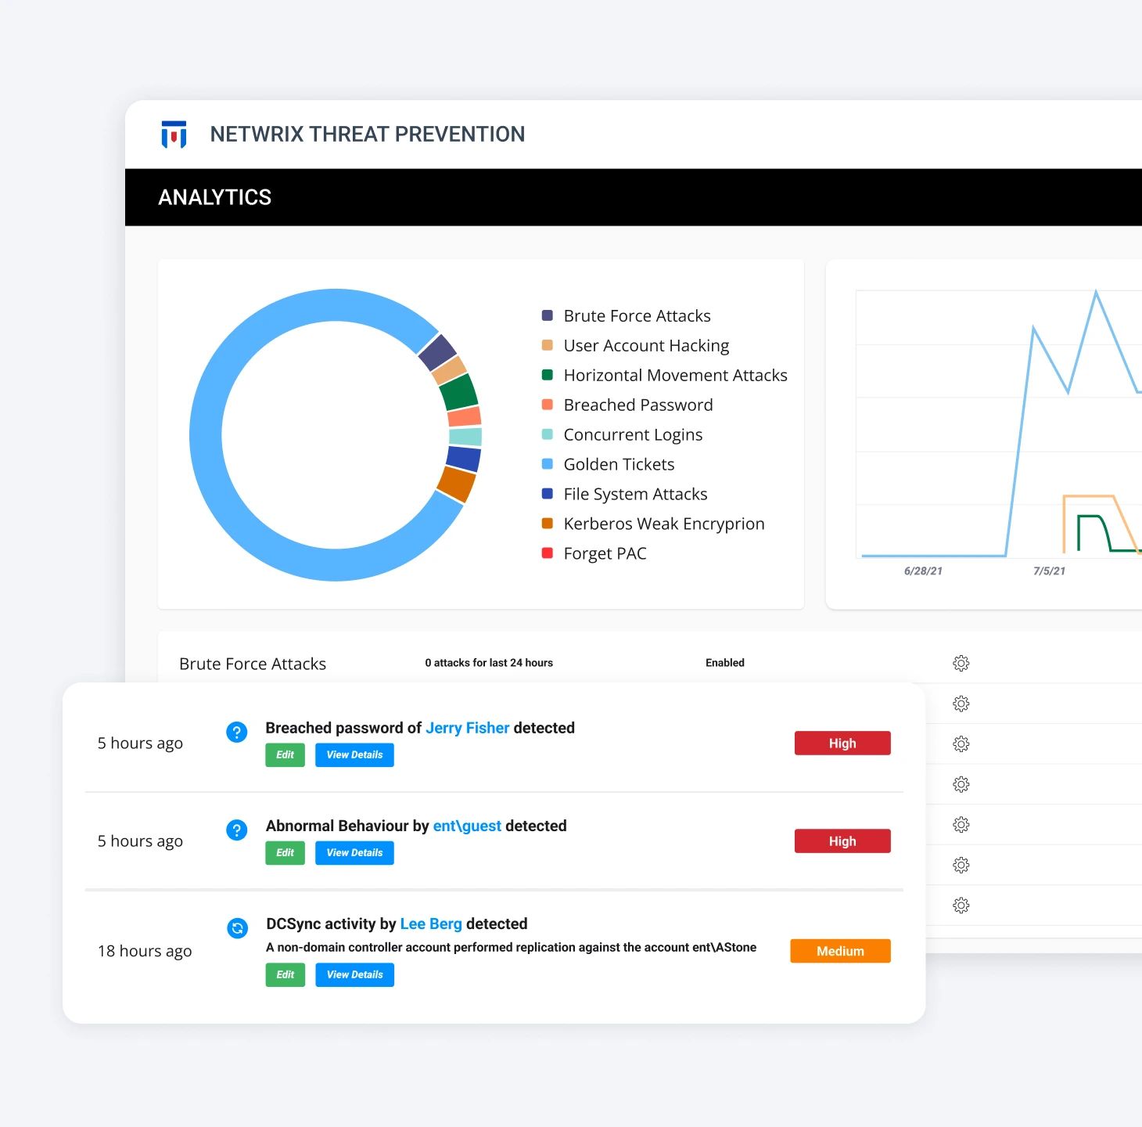Click question icon beside Abnormal Behaviour alert
1142x1127 pixels.
coord(237,830)
